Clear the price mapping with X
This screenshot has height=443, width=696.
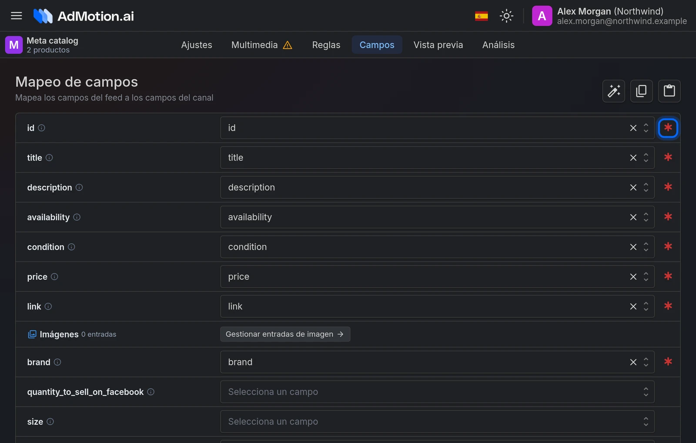(x=633, y=277)
